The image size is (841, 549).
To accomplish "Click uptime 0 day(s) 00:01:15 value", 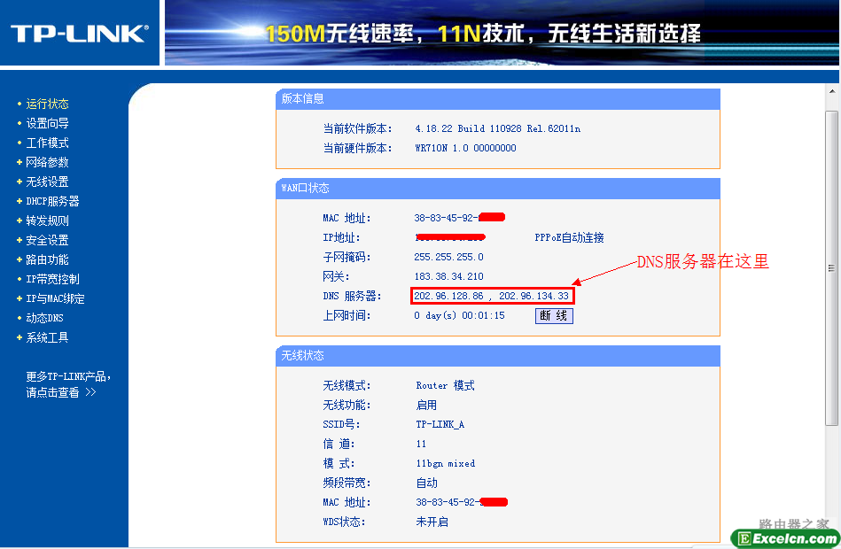I will coord(459,316).
